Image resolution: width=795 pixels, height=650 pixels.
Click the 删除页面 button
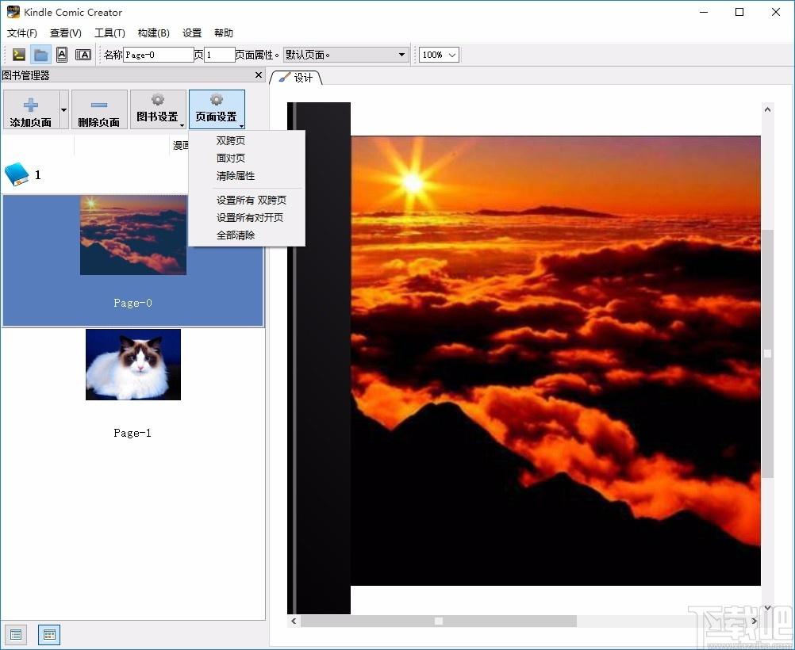99,109
